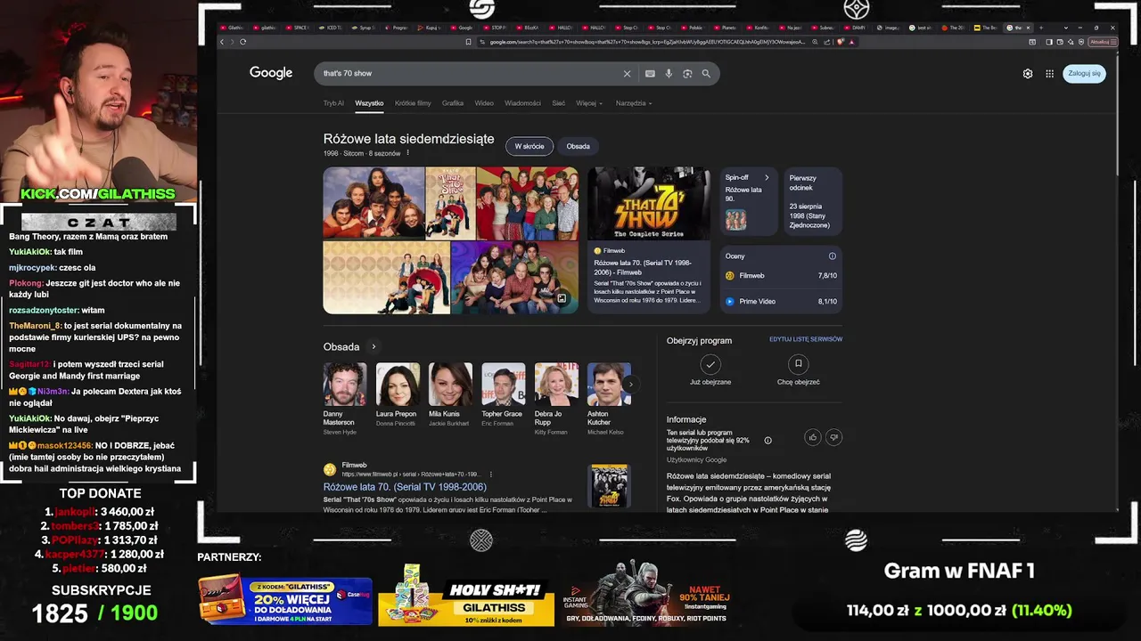Open Debra Jo Rupp cast photo
This screenshot has width=1141, height=641.
pyautogui.click(x=556, y=385)
